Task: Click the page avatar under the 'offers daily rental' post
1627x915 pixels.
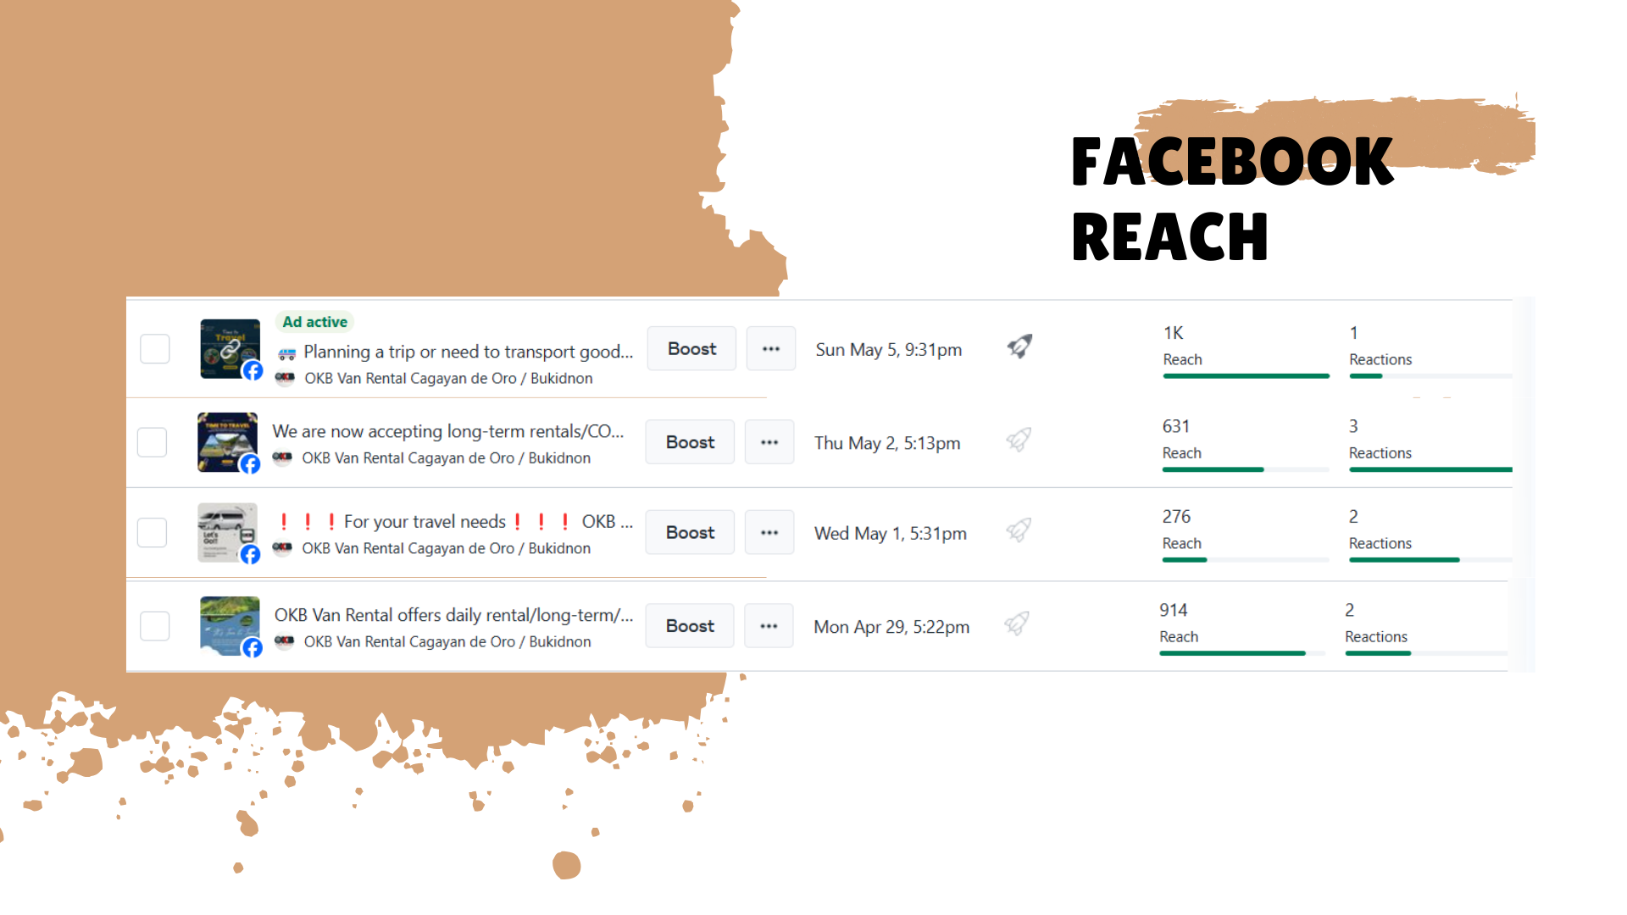Action: point(285,641)
